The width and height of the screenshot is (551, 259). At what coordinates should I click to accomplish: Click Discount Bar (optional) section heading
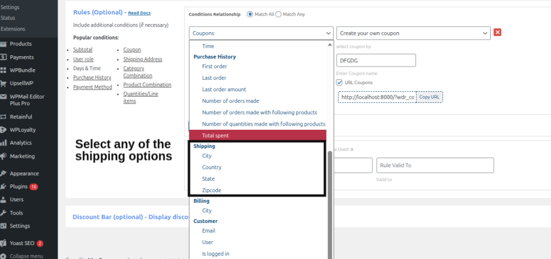coord(131,217)
